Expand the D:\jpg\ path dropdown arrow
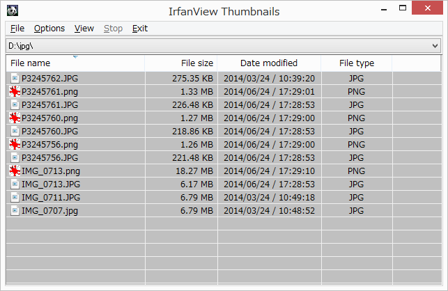 pos(435,45)
